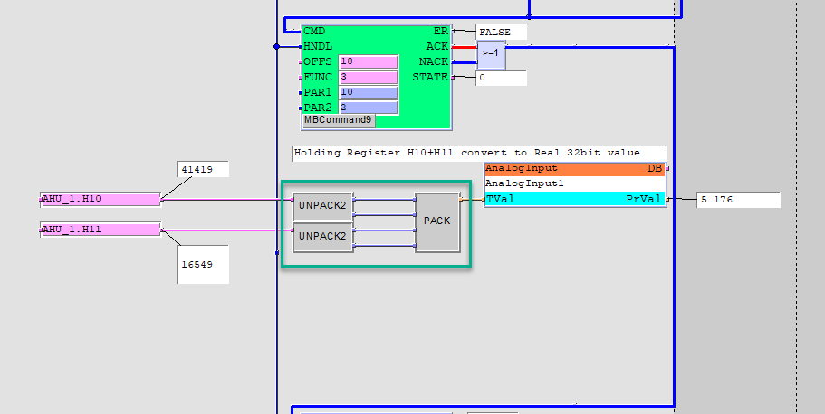
Task: Click the AnalogInput1 instance name
Action: pos(574,183)
